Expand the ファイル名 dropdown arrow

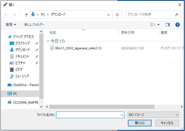(122, 115)
